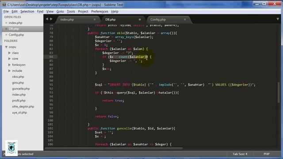Click the 'public function ekle' line
Viewport: 283px width, 159px height.
point(132,33)
